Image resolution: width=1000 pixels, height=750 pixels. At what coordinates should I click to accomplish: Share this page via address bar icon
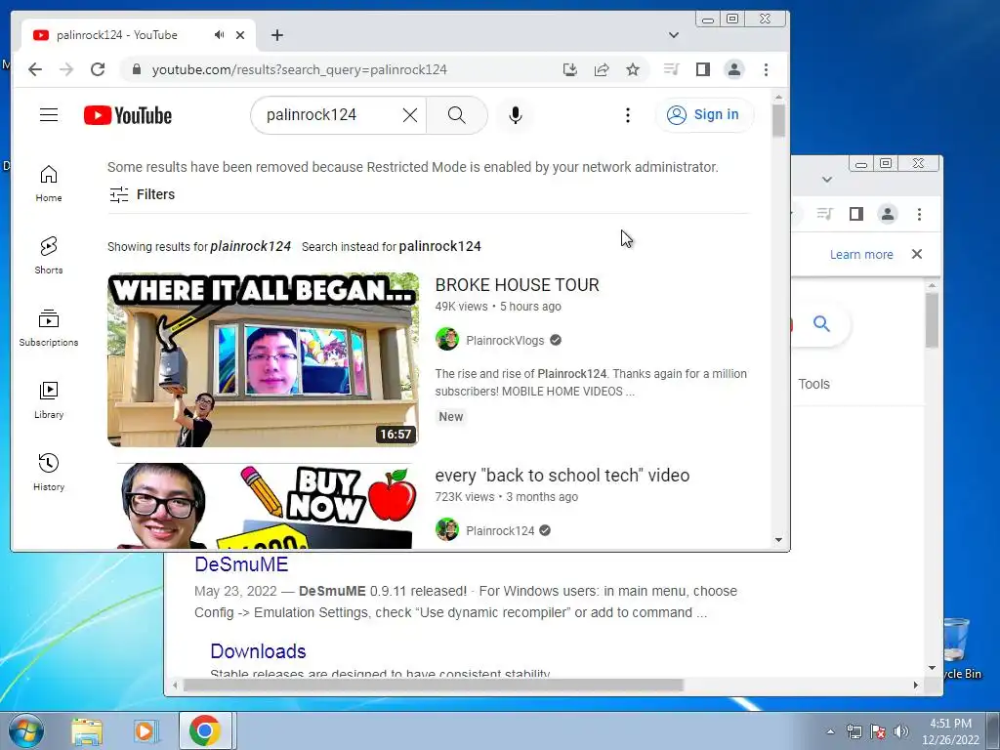[602, 69]
